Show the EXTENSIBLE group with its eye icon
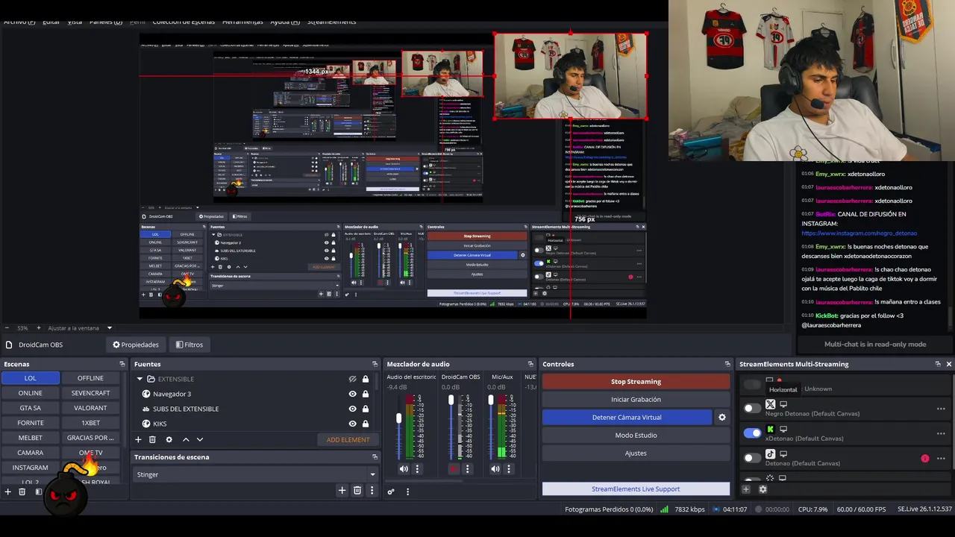The image size is (955, 537). [x=353, y=379]
